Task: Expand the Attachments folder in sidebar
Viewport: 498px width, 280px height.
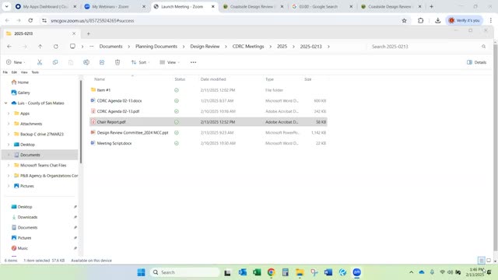Action: 9,124
